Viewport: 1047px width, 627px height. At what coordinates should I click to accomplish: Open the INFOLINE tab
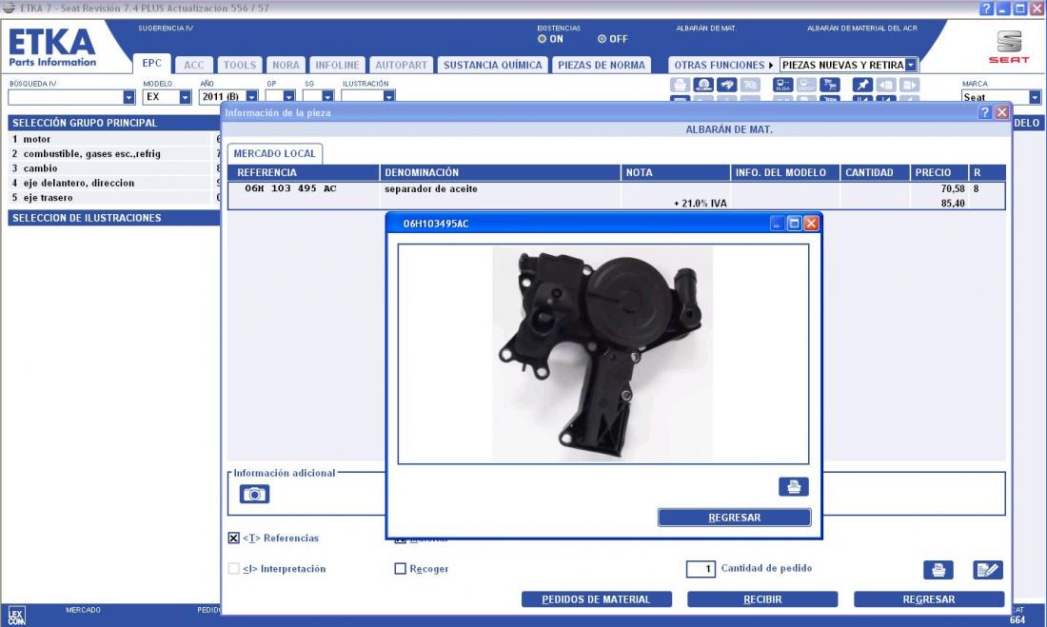pos(337,65)
